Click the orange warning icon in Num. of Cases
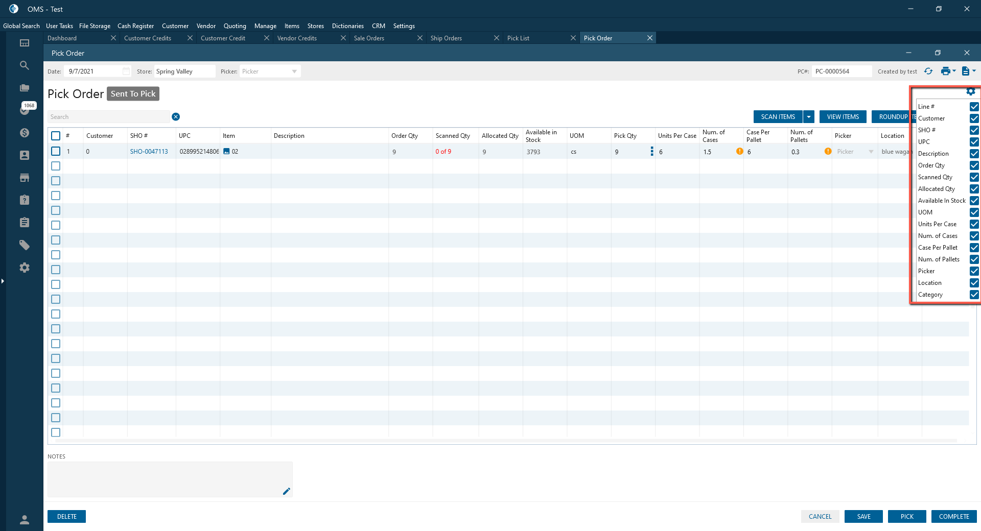The image size is (981, 531). point(739,152)
